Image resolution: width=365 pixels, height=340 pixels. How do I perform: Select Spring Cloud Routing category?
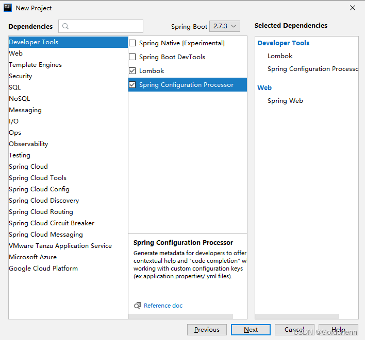tap(68, 212)
